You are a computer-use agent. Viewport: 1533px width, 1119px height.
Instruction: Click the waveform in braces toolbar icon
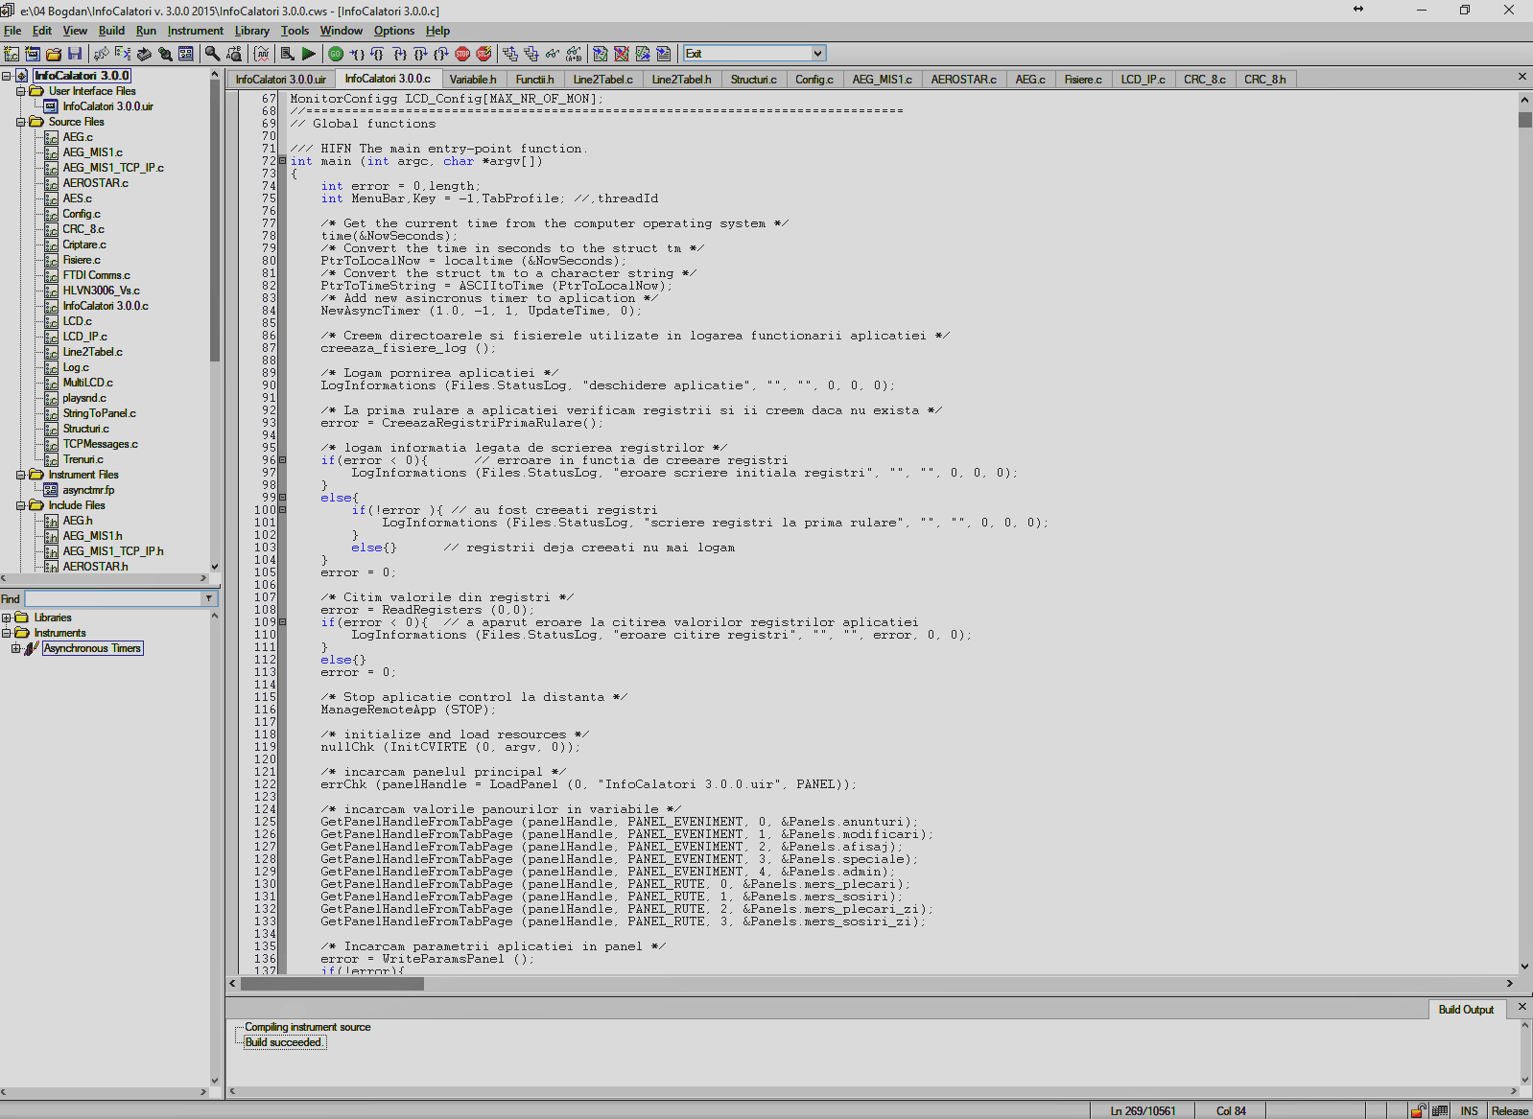coord(261,54)
